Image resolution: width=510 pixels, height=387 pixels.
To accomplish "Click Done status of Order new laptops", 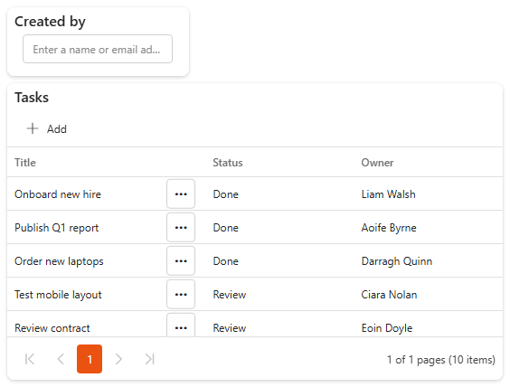I will coord(226,261).
